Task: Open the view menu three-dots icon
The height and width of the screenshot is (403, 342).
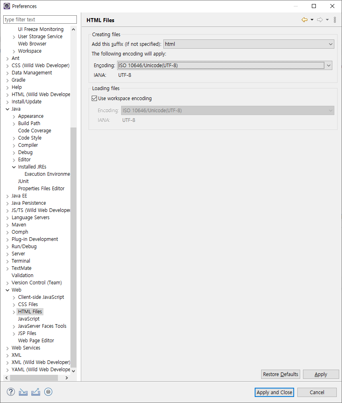Action: pos(335,20)
